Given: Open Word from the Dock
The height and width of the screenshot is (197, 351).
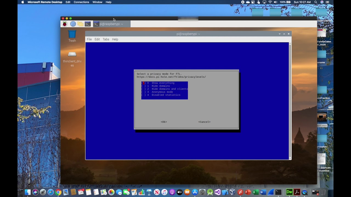Looking at the screenshot, I should [263, 192].
